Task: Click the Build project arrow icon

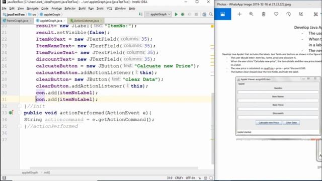Action: pos(141,14)
